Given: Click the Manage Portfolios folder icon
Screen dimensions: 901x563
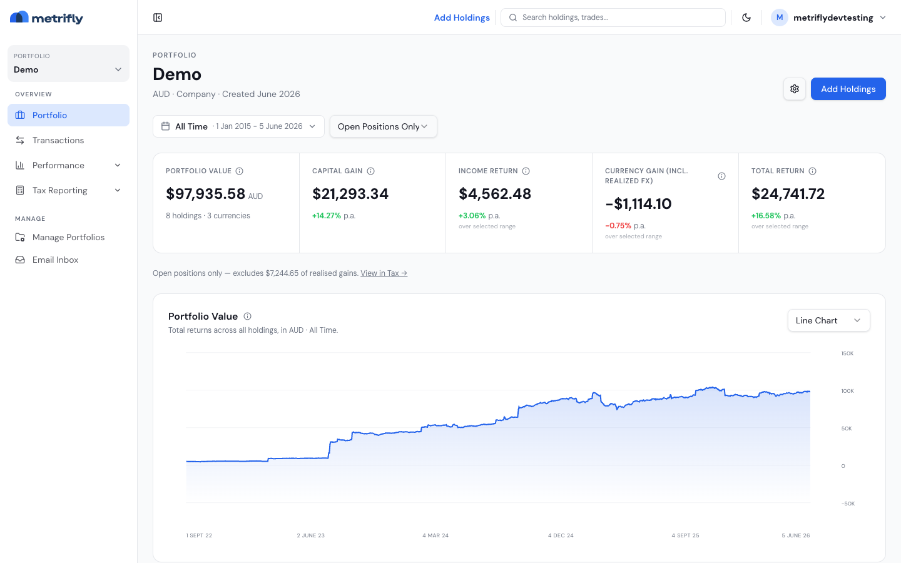Looking at the screenshot, I should click(20, 237).
